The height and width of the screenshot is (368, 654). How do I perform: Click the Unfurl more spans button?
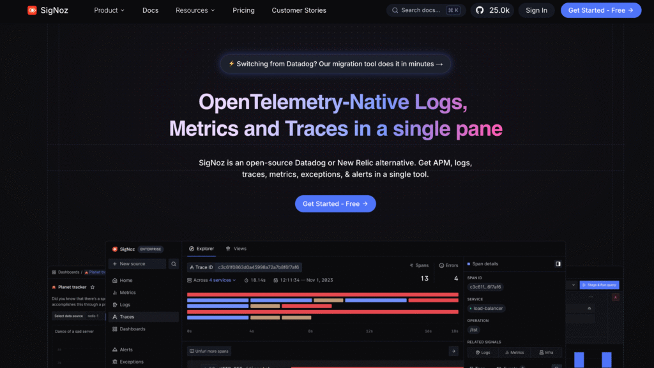point(209,351)
